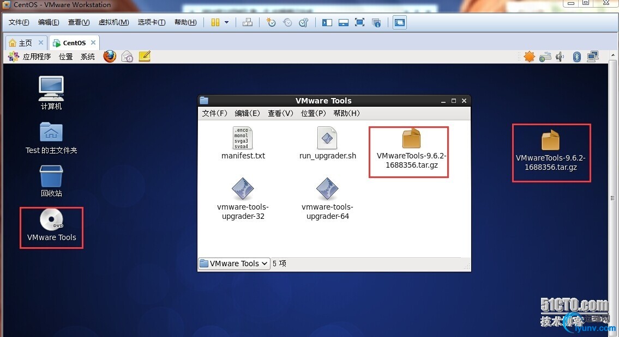This screenshot has width=619, height=337.
Task: Open the VMware Workstation 编辑(E) menu
Action: tap(49, 22)
